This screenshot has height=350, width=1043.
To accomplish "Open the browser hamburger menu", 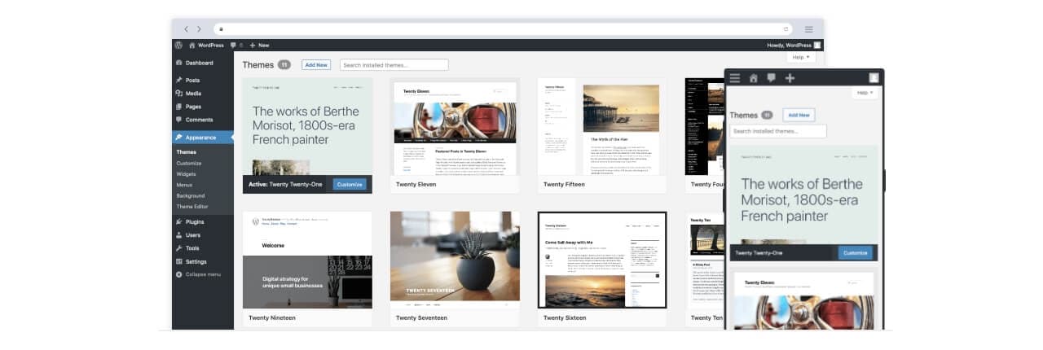I will 809,29.
